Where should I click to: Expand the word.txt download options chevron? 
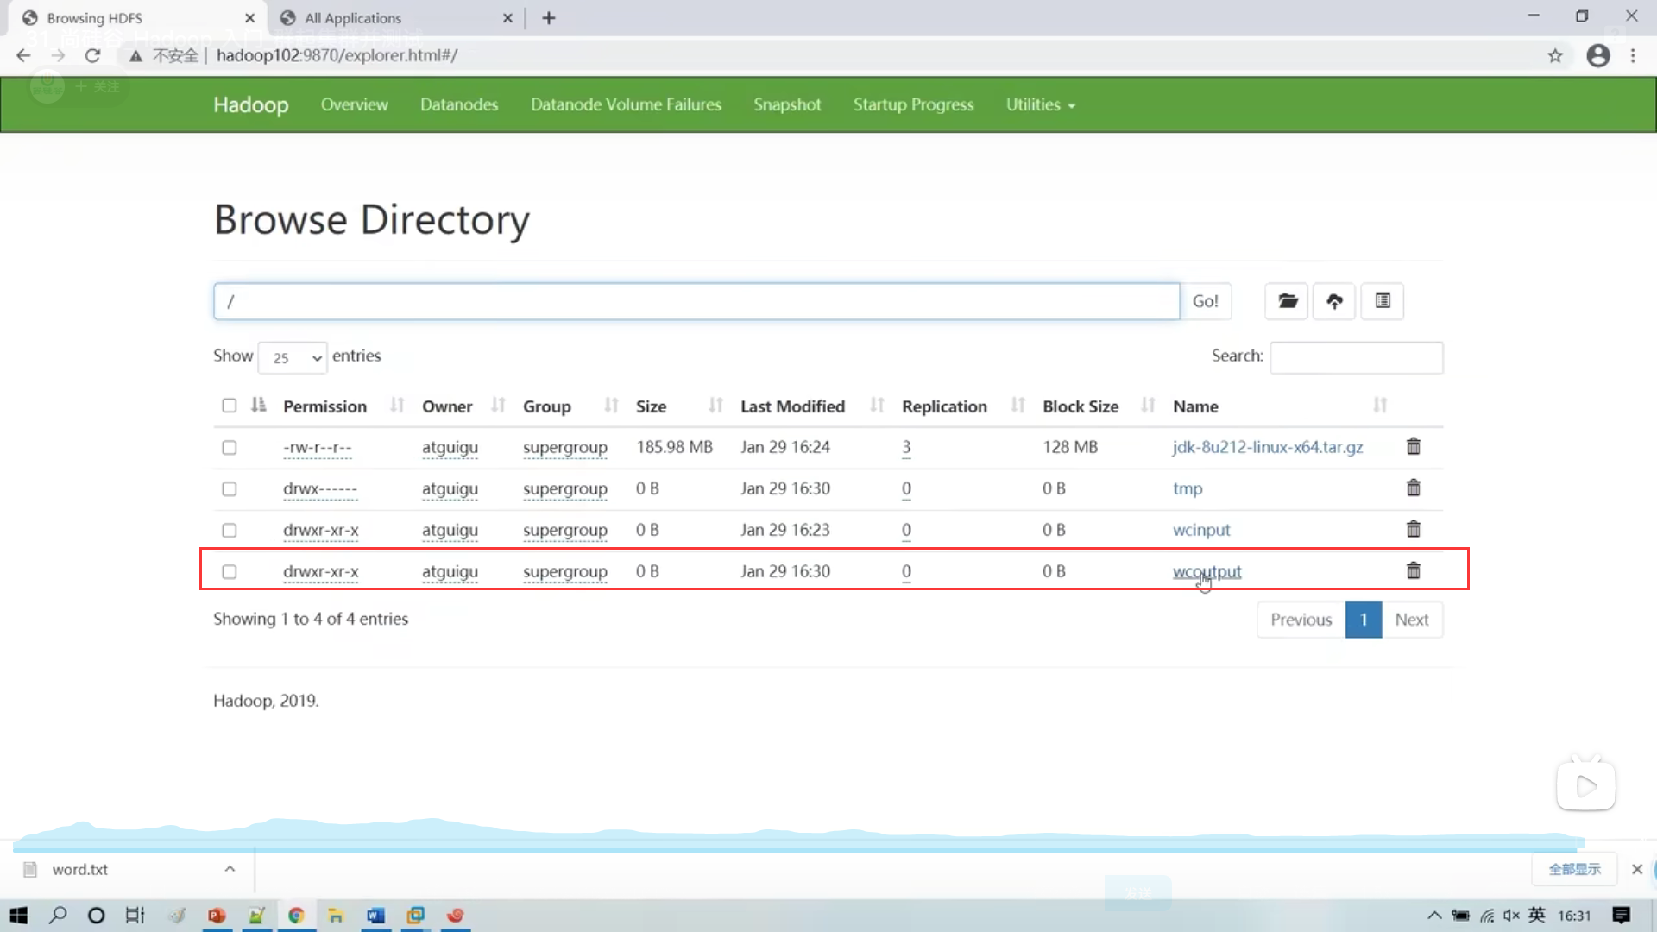230,869
